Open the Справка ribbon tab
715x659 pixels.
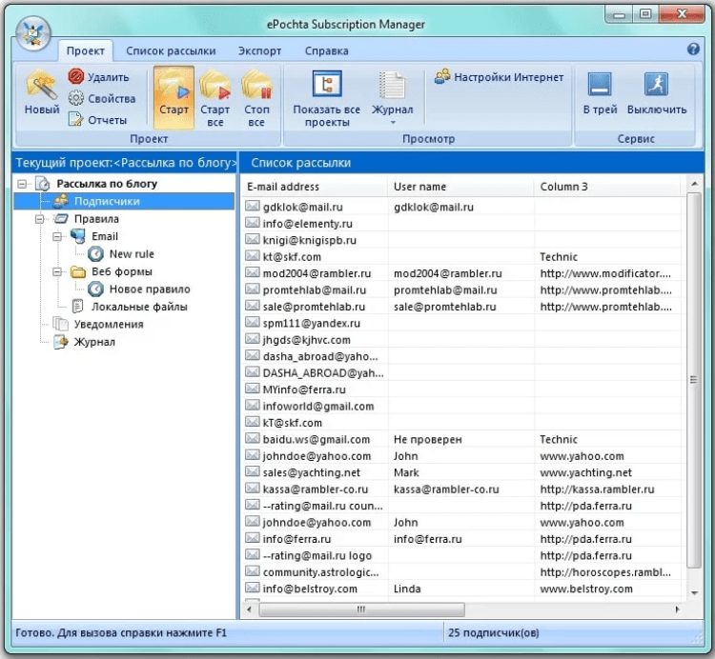click(x=326, y=51)
